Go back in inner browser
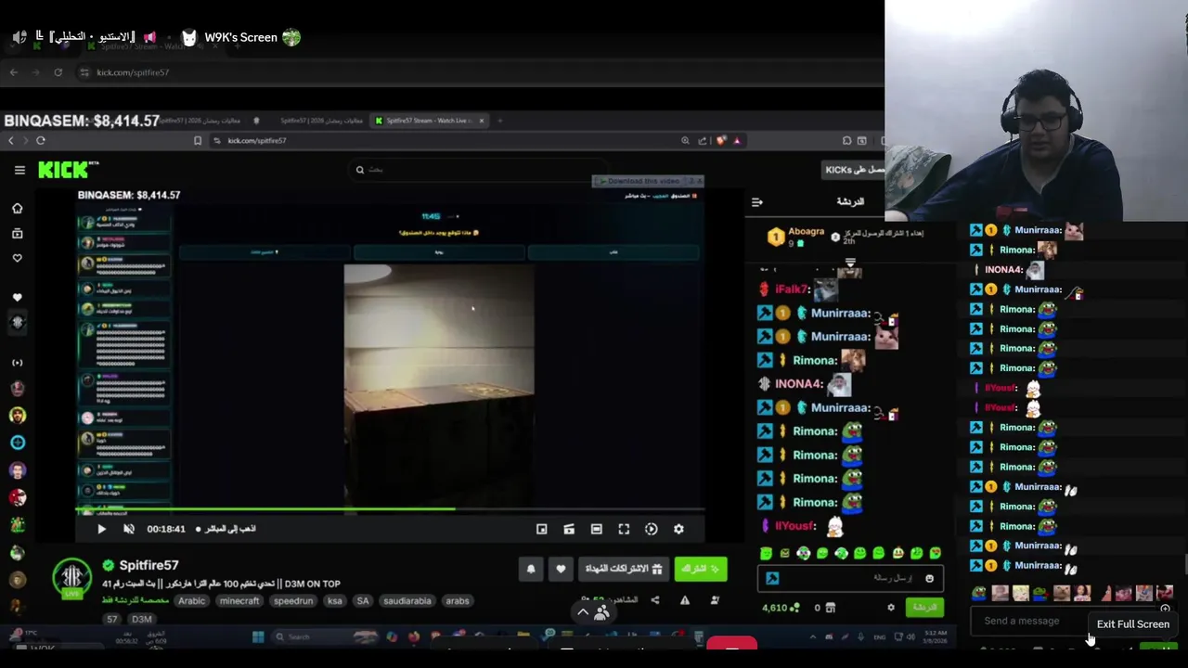1188x668 pixels. 11,140
